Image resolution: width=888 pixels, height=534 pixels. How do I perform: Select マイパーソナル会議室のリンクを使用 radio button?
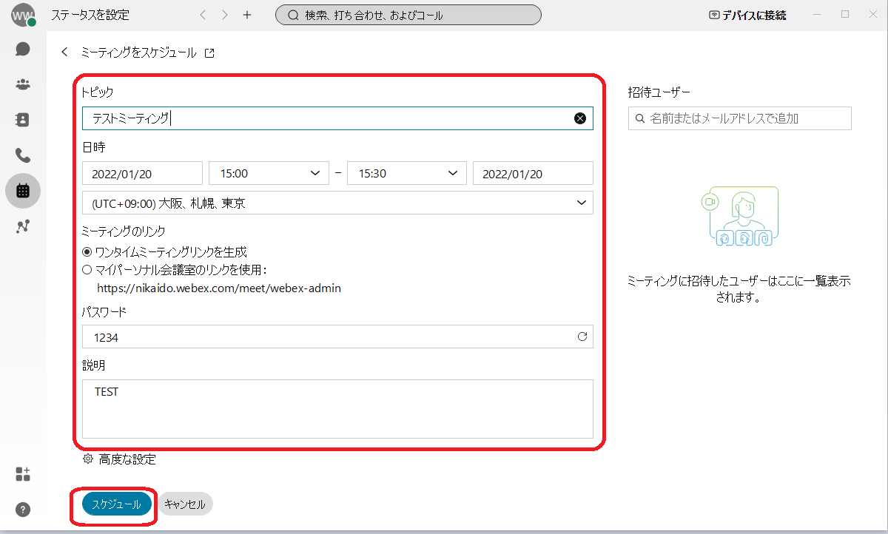87,270
